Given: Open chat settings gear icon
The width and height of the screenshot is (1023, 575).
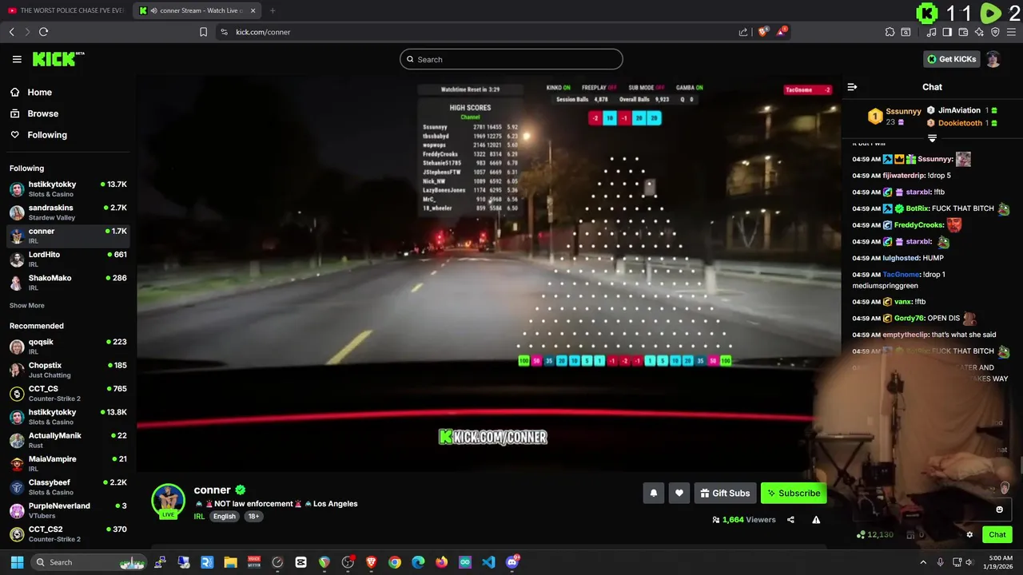Looking at the screenshot, I should pyautogui.click(x=969, y=535).
